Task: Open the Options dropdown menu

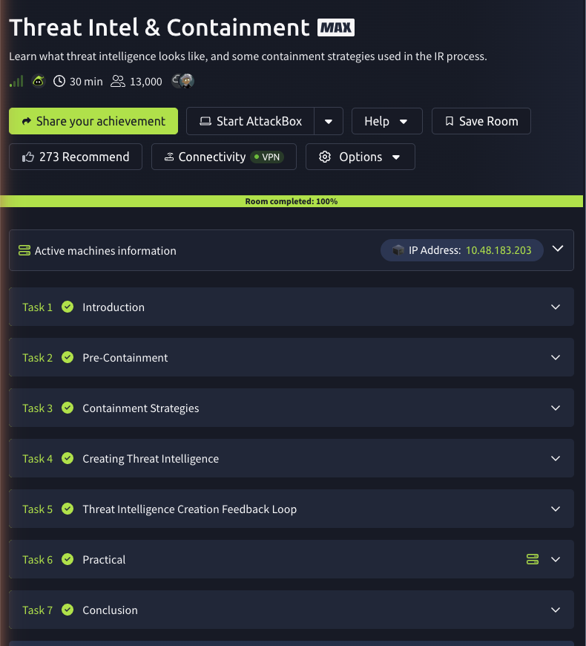Action: 360,157
